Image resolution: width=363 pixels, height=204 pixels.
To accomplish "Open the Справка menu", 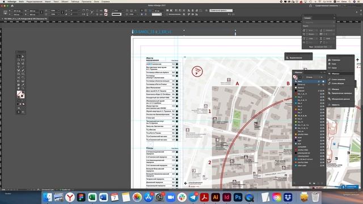I will (105, 1).
